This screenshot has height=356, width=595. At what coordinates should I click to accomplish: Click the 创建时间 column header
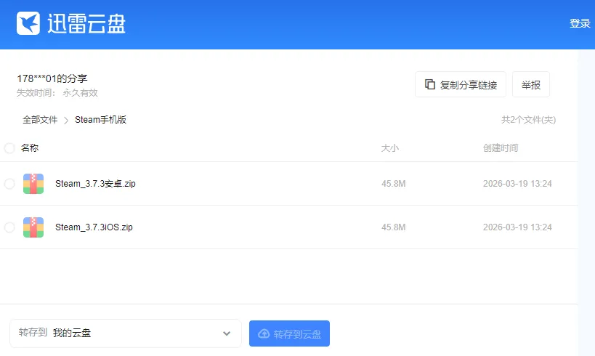click(x=501, y=148)
